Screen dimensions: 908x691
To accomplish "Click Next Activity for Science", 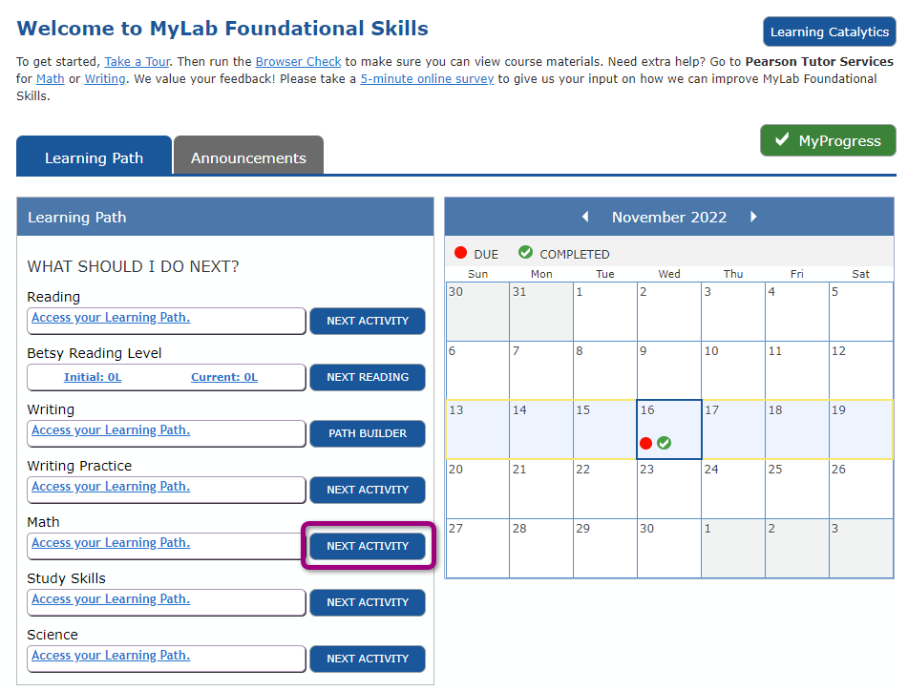I will coord(368,659).
